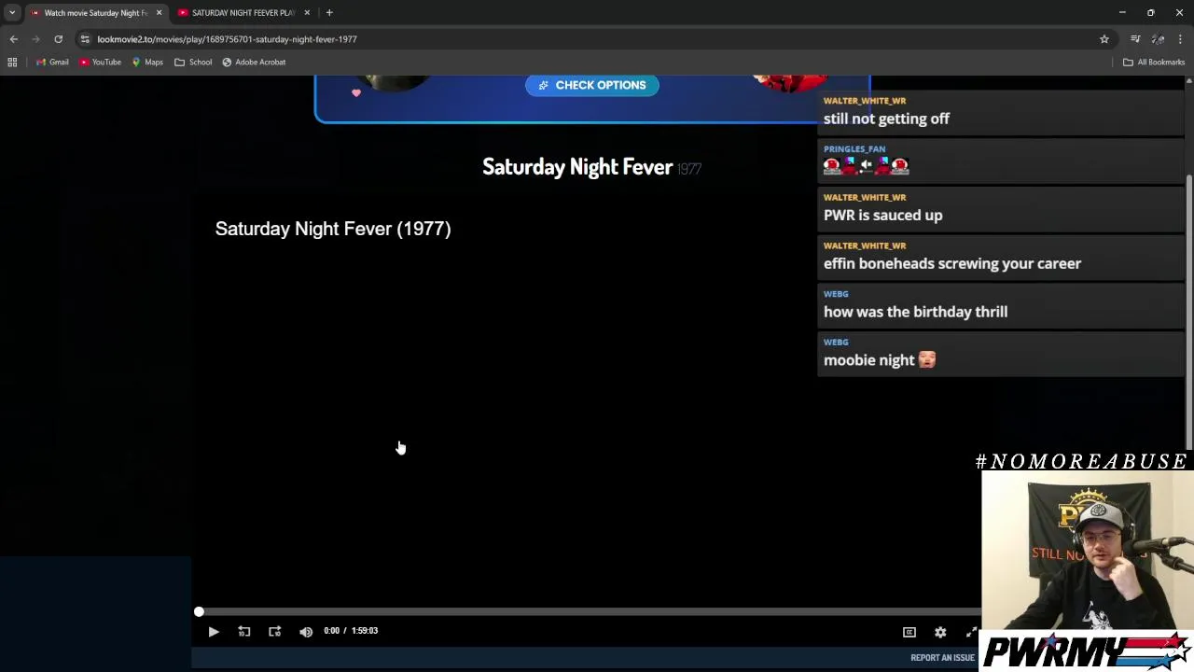Open tab search dropdown arrow

pos(12,12)
